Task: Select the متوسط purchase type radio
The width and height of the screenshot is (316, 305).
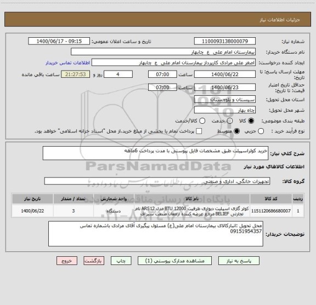Action: pos(237,131)
